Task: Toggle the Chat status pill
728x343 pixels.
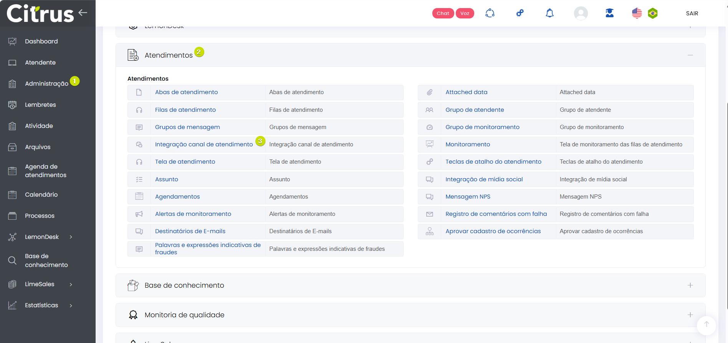Action: pyautogui.click(x=443, y=13)
